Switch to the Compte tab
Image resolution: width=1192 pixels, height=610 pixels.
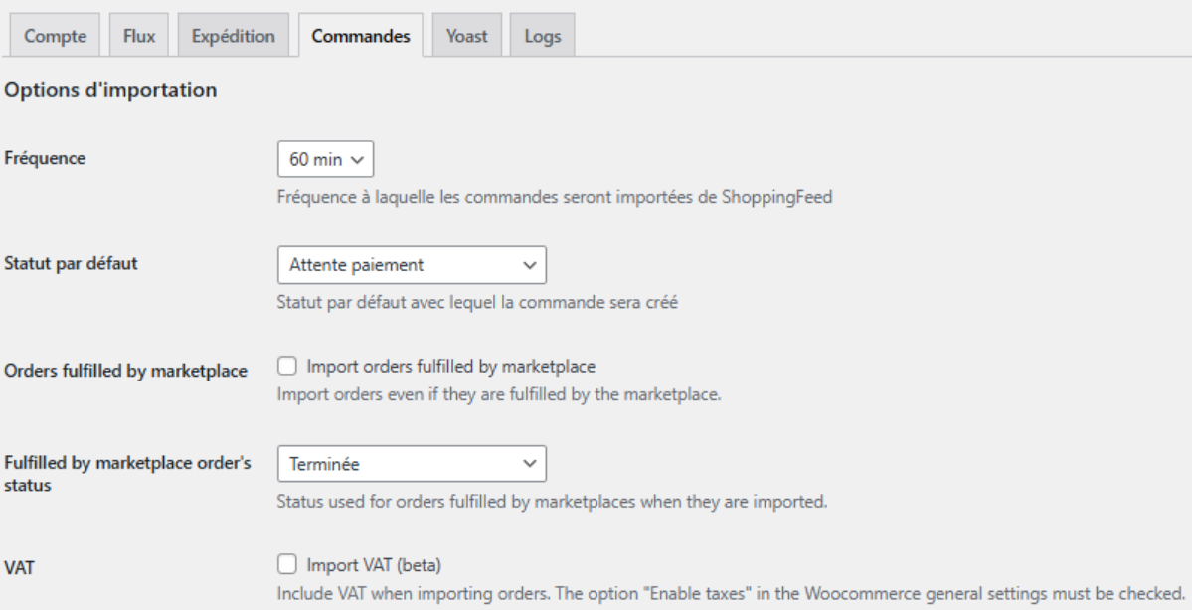[x=56, y=37]
